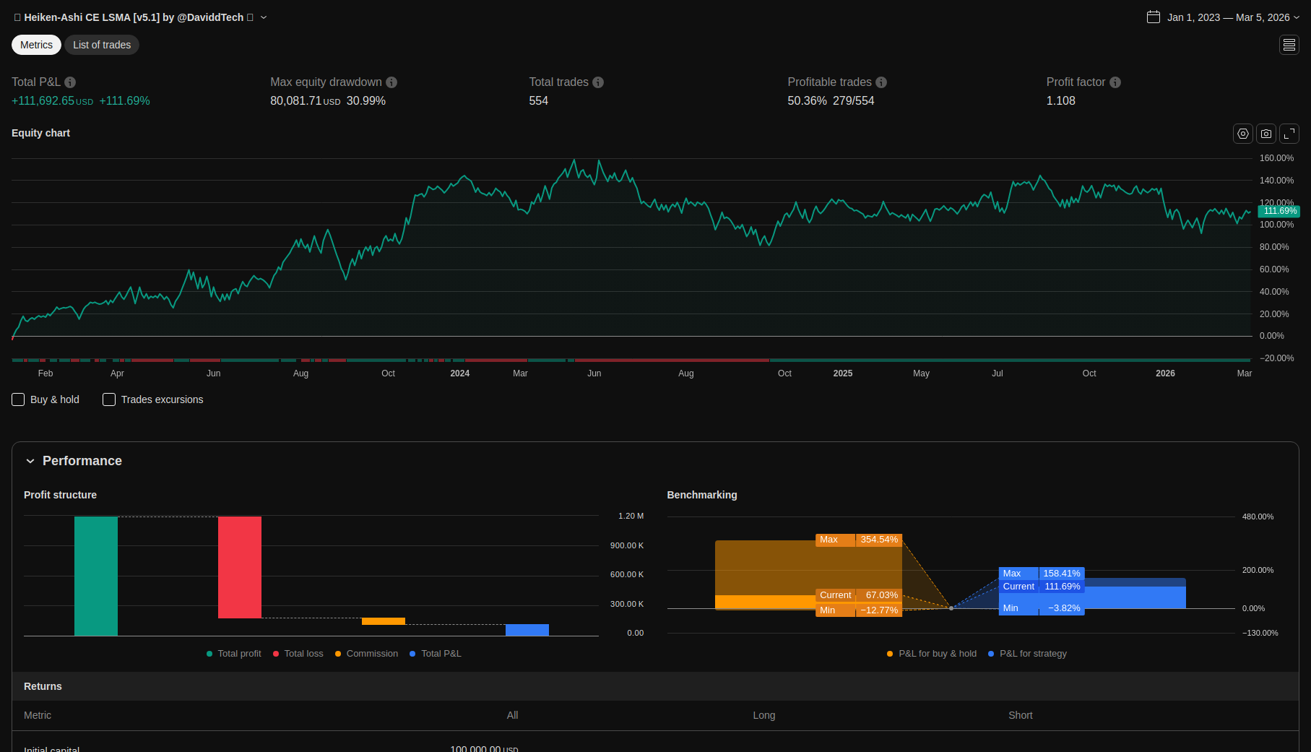Open equity chart settings hexagon icon
The image size is (1311, 752).
[x=1242, y=134]
